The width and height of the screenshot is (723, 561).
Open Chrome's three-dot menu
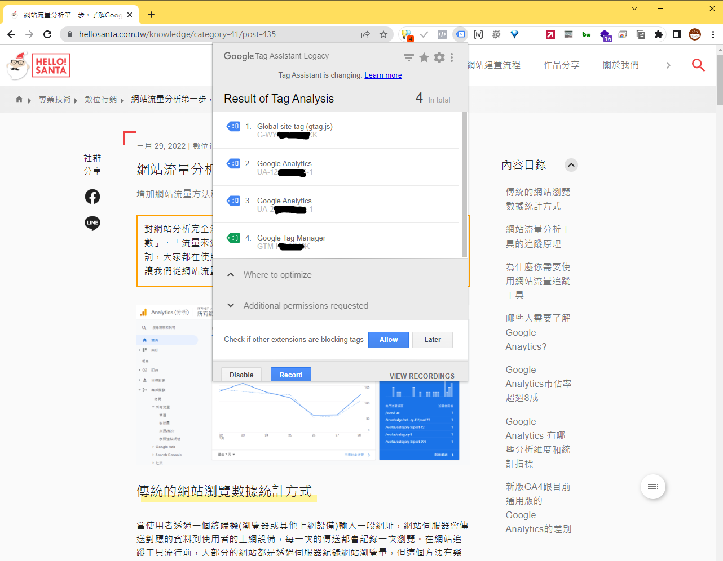coord(713,34)
